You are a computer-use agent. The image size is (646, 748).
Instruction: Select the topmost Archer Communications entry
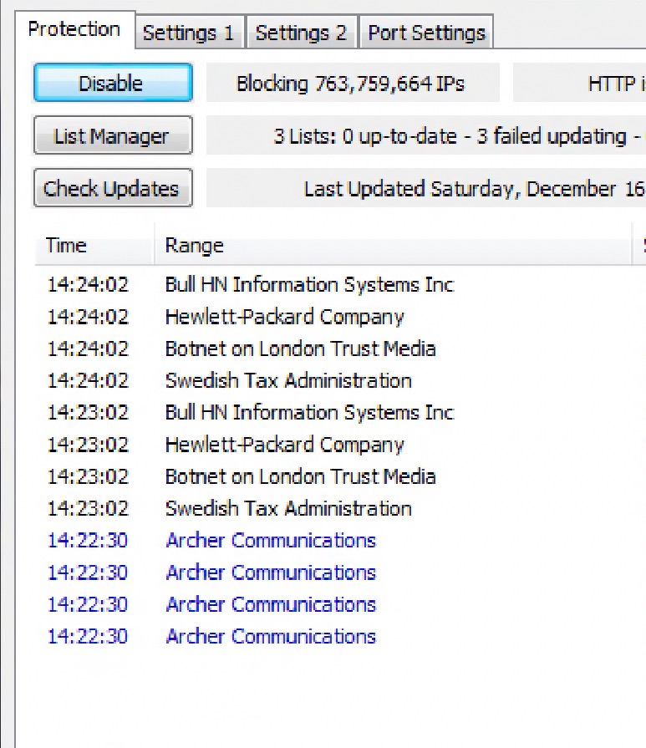pos(271,540)
